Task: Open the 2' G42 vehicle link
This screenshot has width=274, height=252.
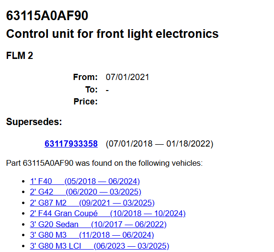Action: pyautogui.click(x=86, y=192)
